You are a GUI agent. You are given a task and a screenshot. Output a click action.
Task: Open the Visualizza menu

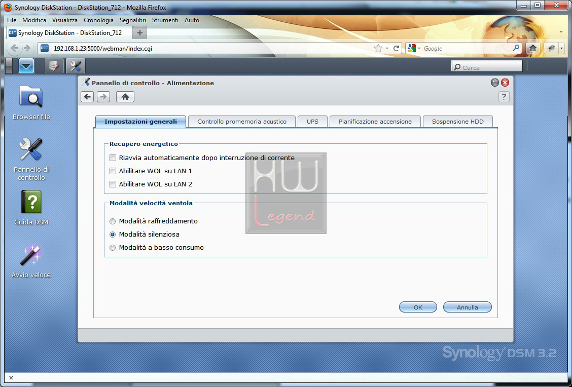click(64, 20)
